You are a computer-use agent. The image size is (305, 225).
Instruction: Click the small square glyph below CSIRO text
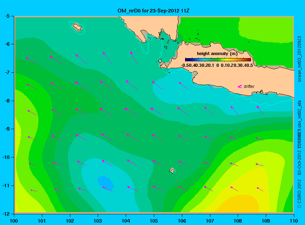coord(299,206)
